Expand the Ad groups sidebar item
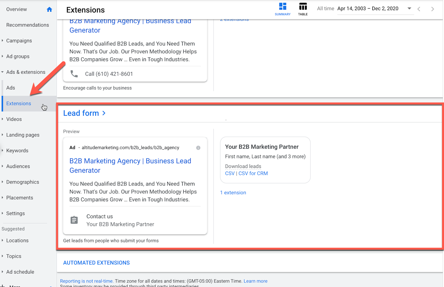This screenshot has height=287, width=444. (x=3, y=56)
